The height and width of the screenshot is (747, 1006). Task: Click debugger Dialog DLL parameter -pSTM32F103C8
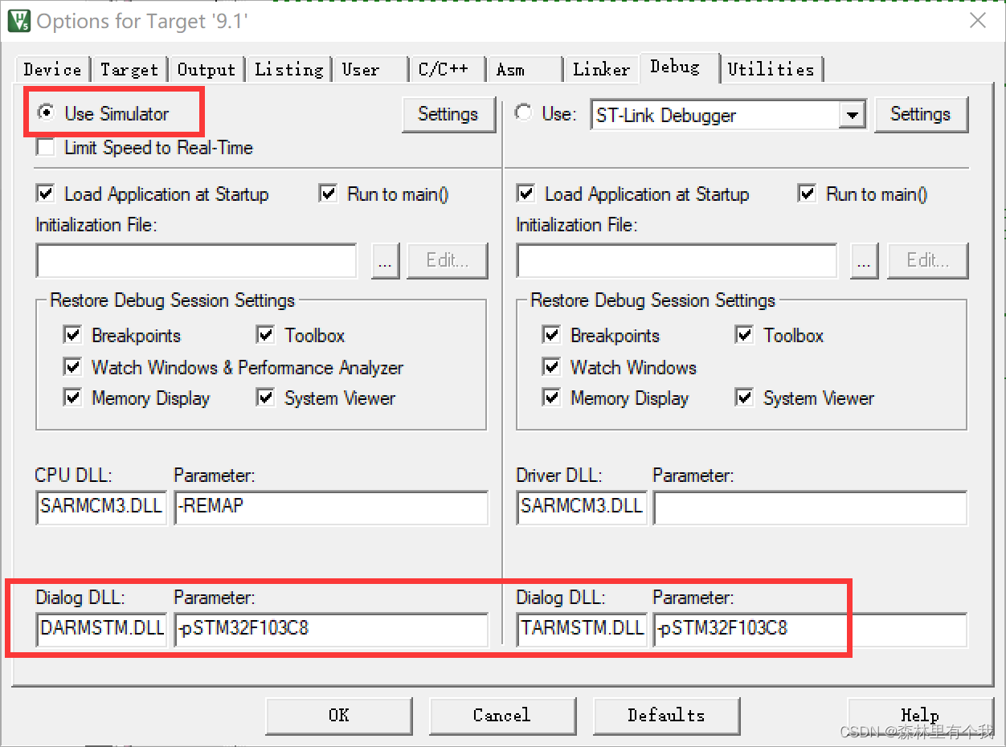click(810, 630)
